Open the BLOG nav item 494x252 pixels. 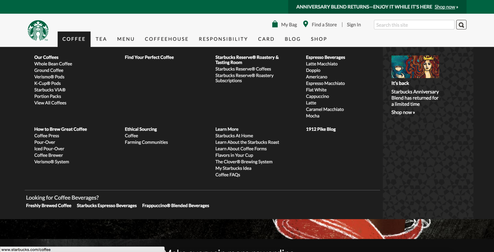(x=293, y=39)
